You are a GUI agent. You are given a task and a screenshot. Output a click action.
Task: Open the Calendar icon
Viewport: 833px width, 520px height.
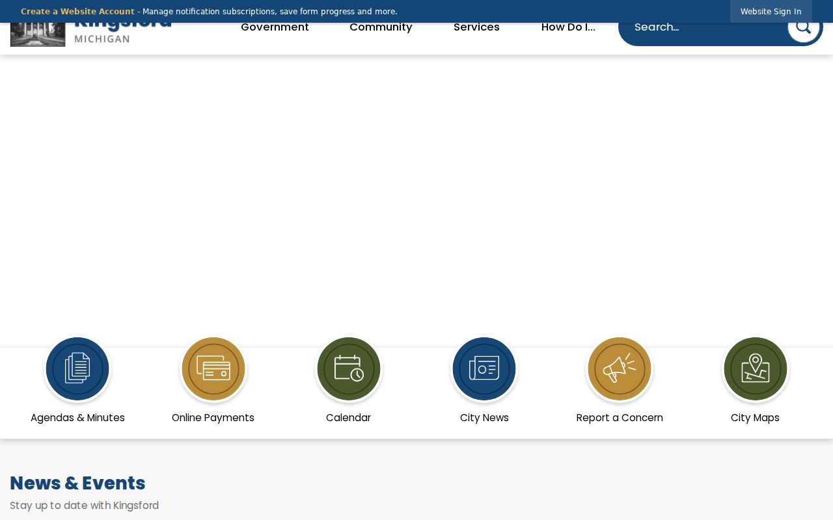click(348, 369)
